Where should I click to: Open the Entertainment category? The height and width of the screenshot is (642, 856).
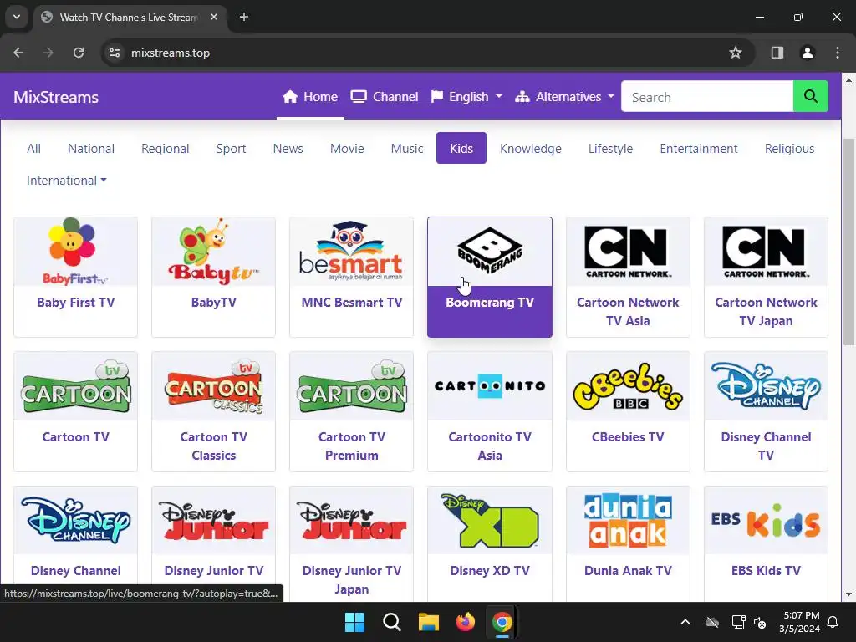point(699,149)
